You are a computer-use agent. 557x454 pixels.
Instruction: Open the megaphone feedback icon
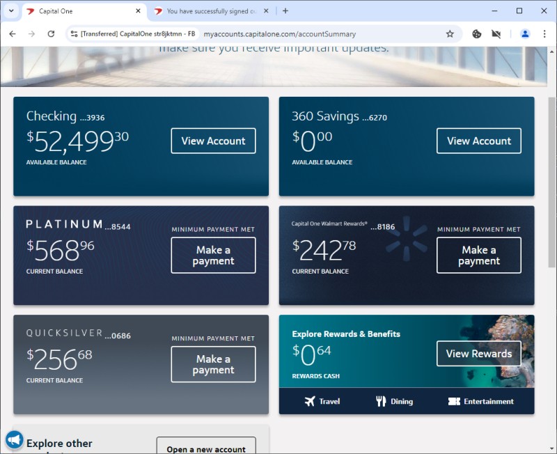(x=15, y=440)
